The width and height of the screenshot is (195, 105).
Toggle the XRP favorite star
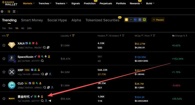click(x=4, y=72)
